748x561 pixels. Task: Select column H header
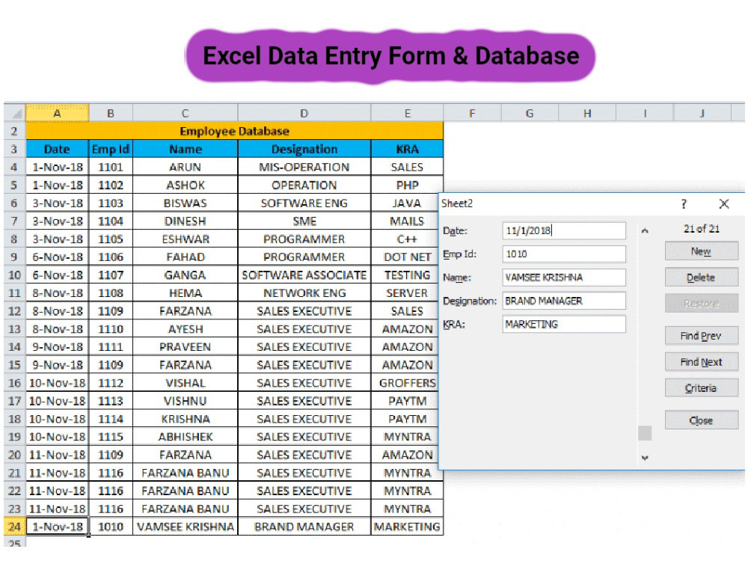click(x=587, y=114)
